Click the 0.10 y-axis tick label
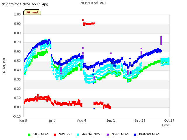 [x=18, y=98]
